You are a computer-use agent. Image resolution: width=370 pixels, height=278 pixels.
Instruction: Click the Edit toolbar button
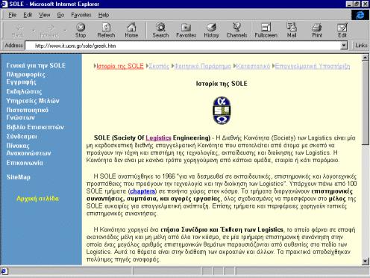(342, 31)
